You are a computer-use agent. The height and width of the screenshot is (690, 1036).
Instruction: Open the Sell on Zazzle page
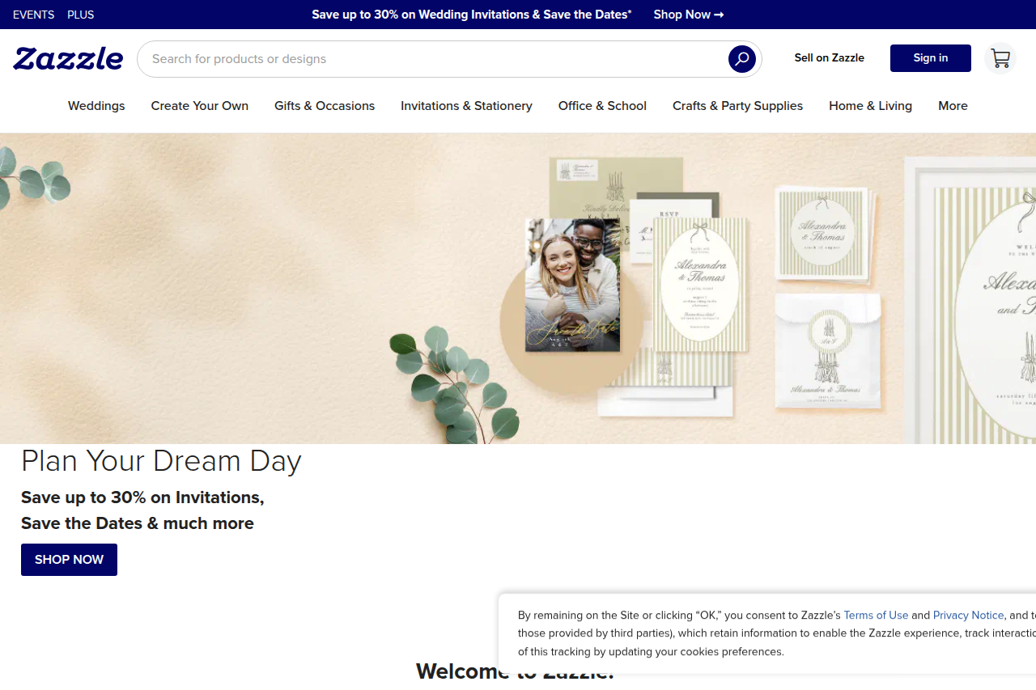pos(829,57)
